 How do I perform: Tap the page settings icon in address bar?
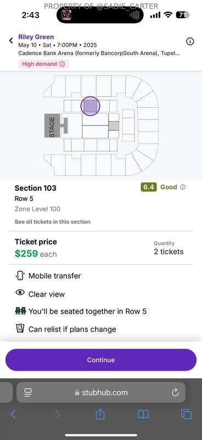(x=28, y=392)
